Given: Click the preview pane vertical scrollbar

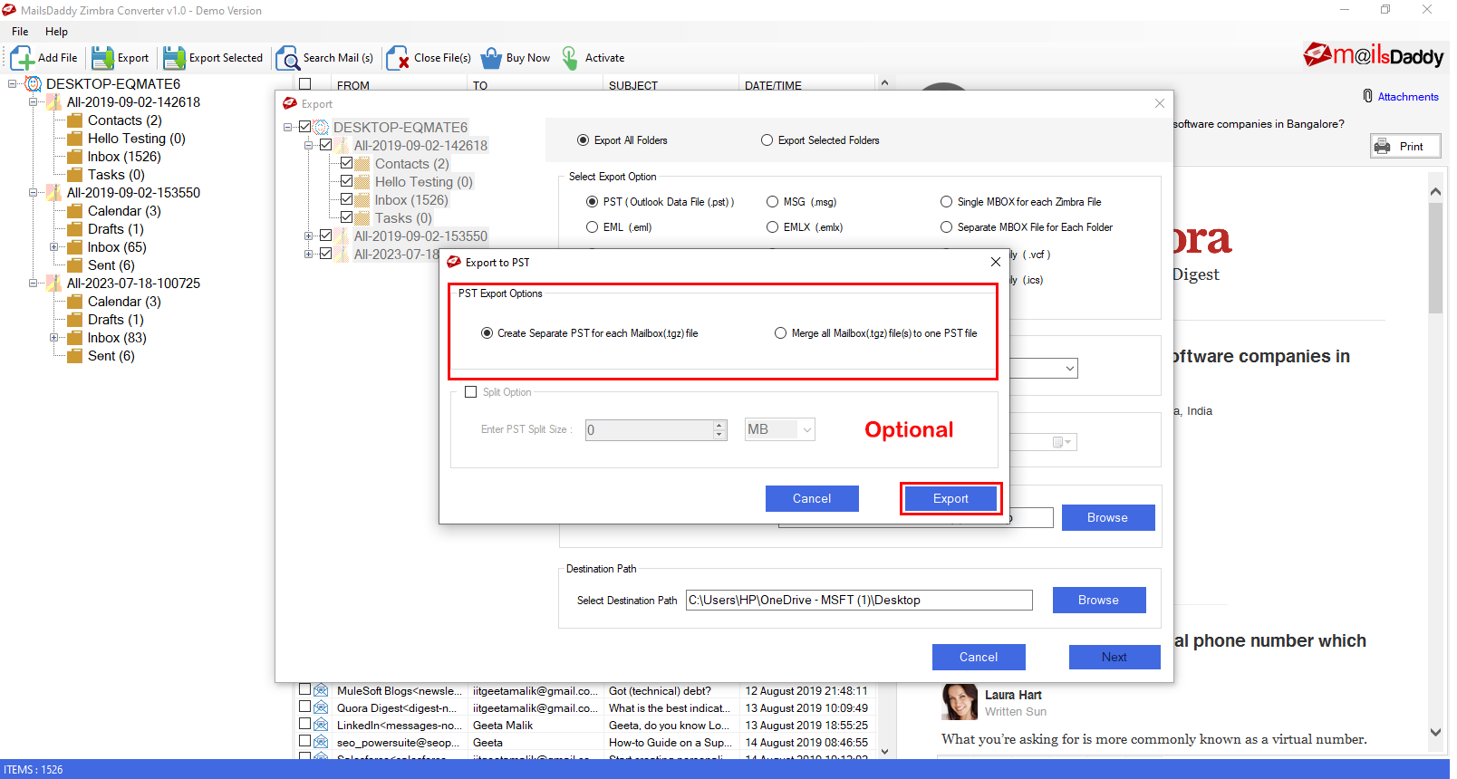Looking at the screenshot, I should [1435, 259].
